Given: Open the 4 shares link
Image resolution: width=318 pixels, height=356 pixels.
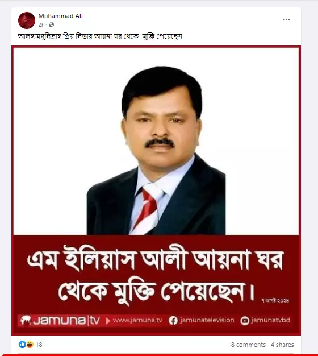Looking at the screenshot, I should point(282,345).
